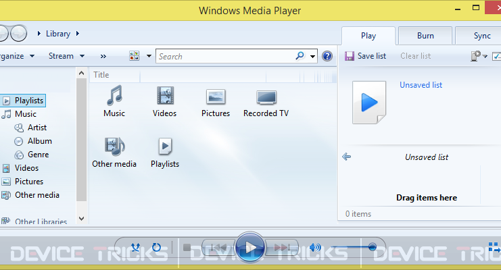The width and height of the screenshot is (501, 270).
Task: Mute the volume speaker icon
Action: point(315,247)
